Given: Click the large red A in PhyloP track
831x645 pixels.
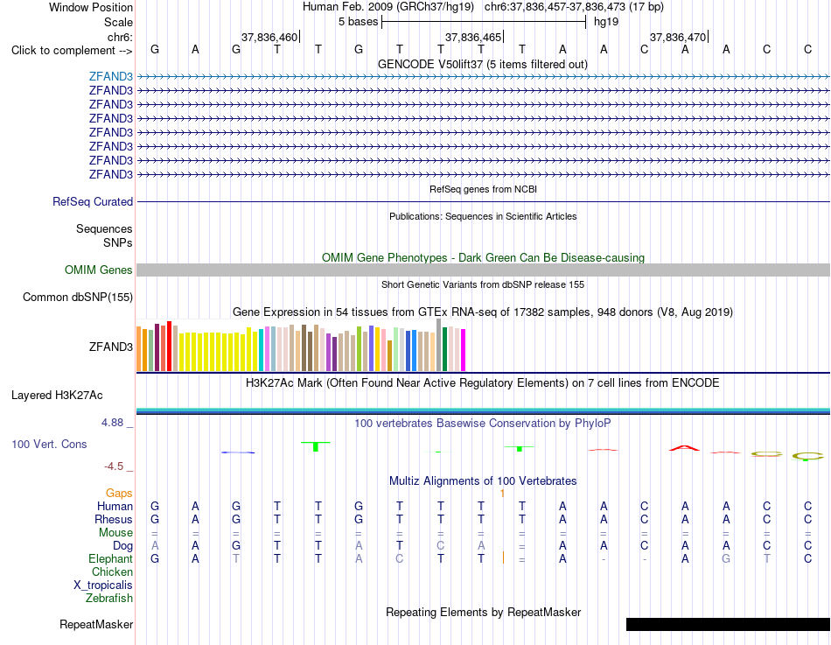Looking at the screenshot, I should tap(685, 448).
